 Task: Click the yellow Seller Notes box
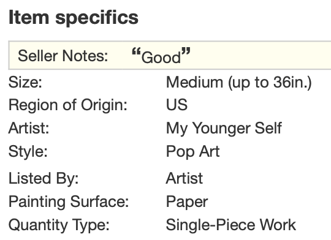[x=170, y=56]
